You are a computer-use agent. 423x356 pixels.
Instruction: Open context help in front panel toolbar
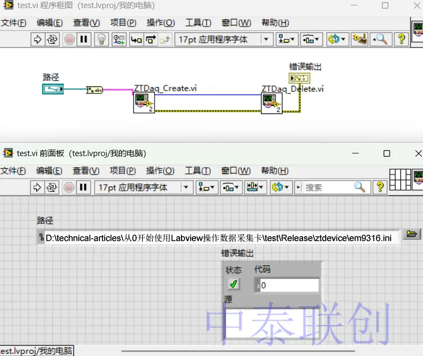[380, 187]
